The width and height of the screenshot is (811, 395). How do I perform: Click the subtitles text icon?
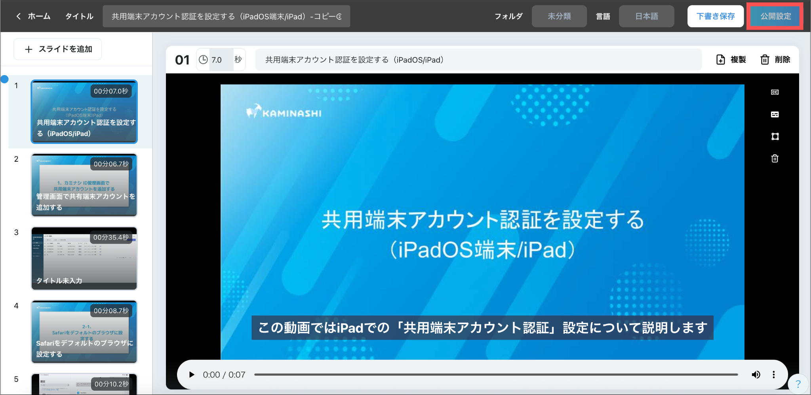(775, 114)
